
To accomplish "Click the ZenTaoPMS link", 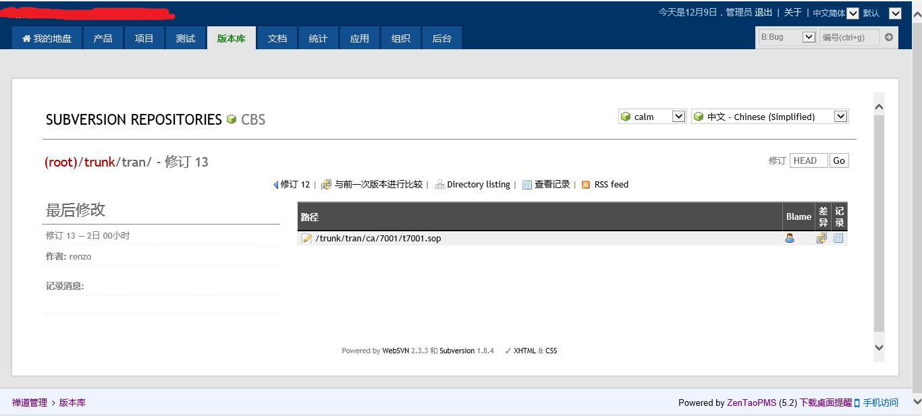I will [752, 403].
